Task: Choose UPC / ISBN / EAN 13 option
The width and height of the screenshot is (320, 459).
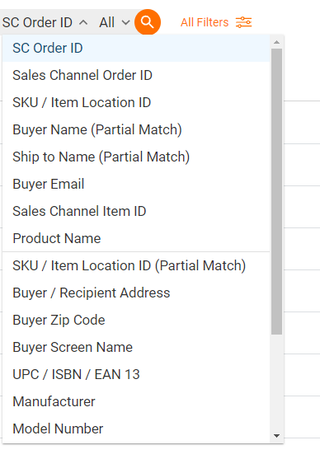Action: [136, 374]
